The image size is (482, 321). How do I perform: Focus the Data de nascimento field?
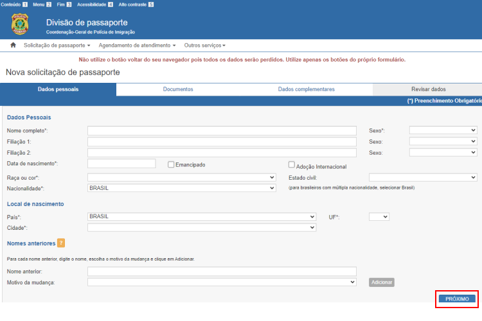(x=121, y=164)
